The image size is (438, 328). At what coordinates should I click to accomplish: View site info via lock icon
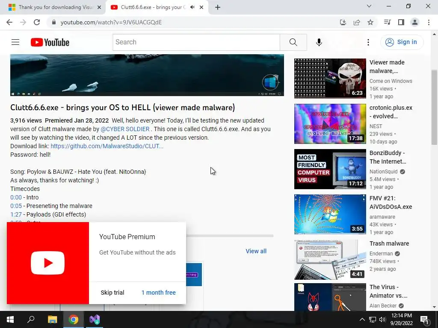coord(54,22)
